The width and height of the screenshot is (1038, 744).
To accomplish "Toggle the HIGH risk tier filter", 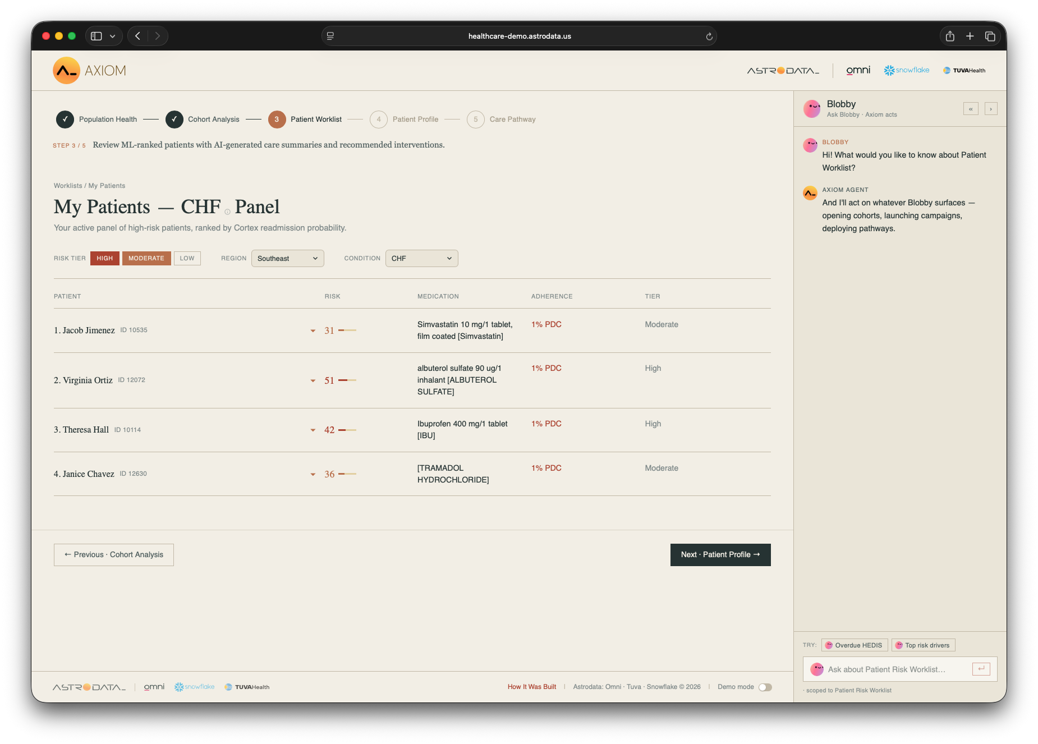I will click(x=104, y=258).
